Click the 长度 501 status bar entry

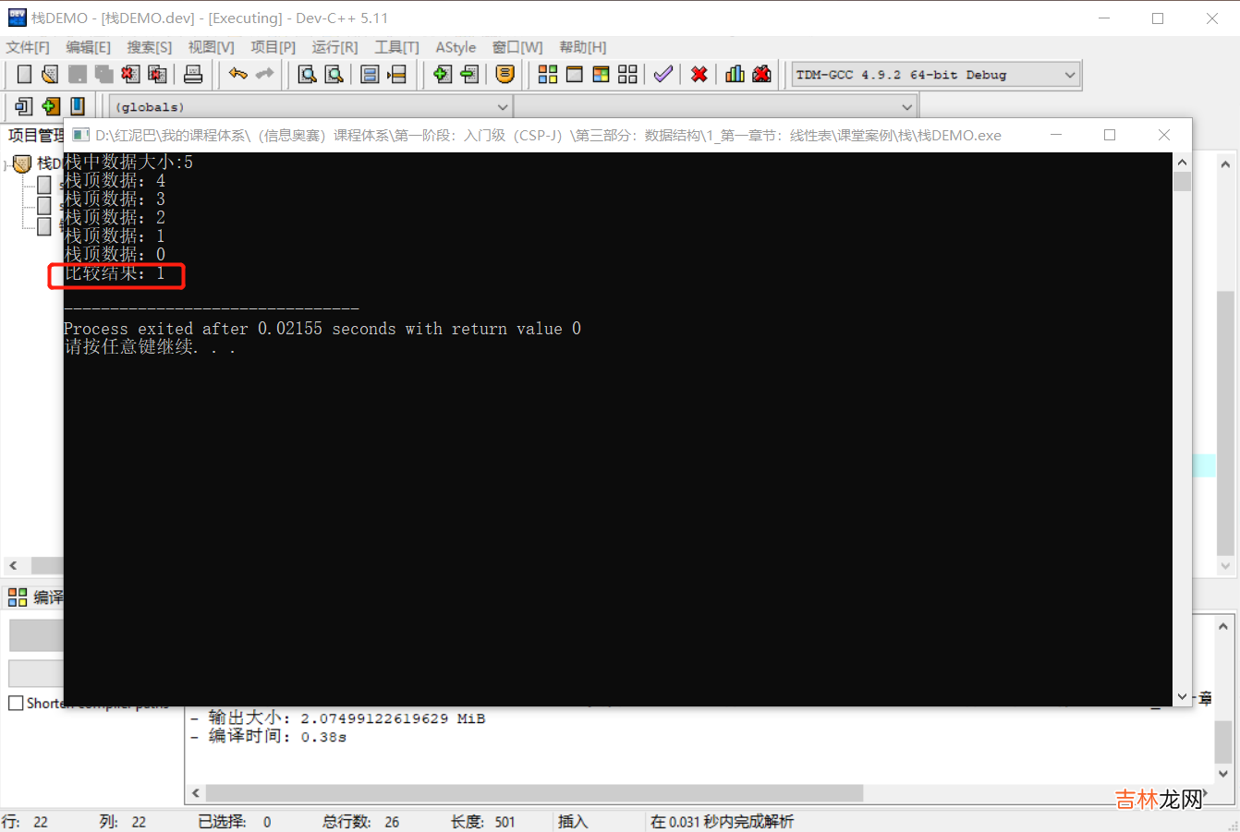pos(482,822)
